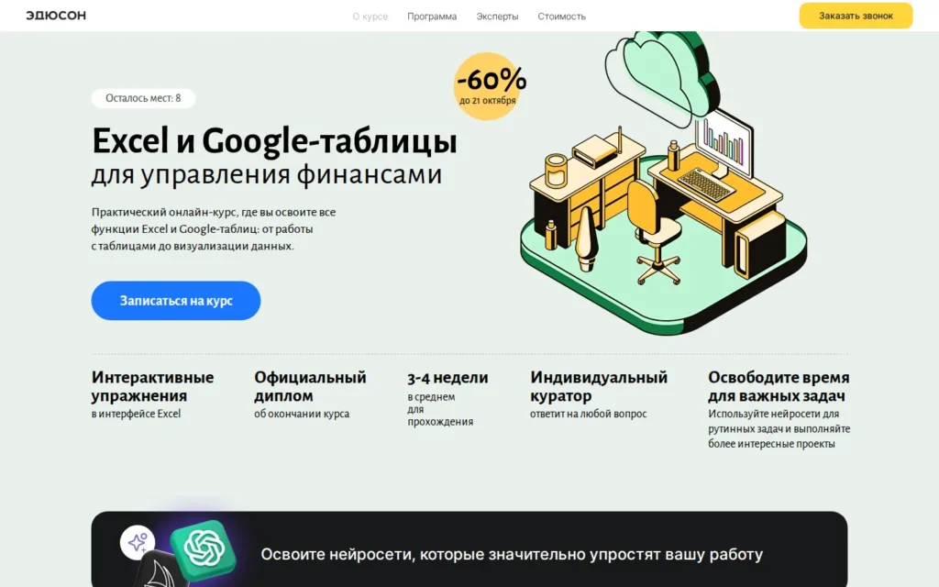The height and width of the screenshot is (587, 939).
Task: Click the 3-4 недели heading
Action: coord(447,378)
